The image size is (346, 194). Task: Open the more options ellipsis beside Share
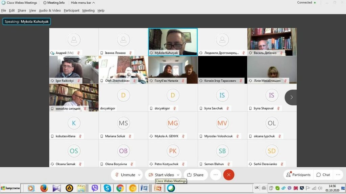[215, 175]
